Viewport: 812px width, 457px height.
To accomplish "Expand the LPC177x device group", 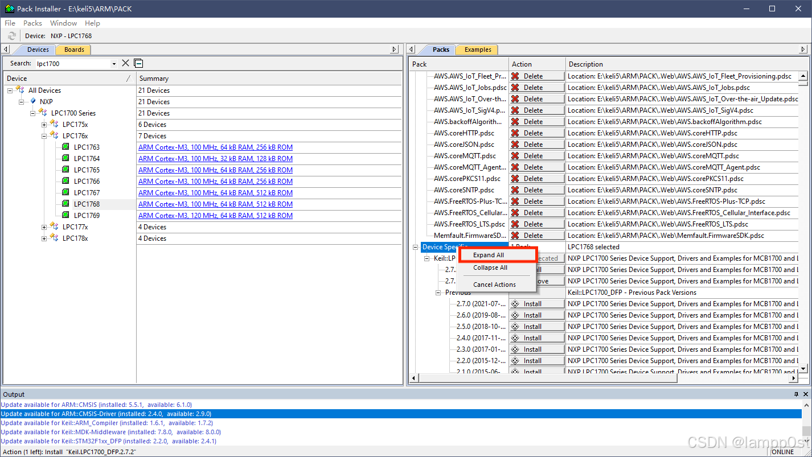I will click(44, 227).
